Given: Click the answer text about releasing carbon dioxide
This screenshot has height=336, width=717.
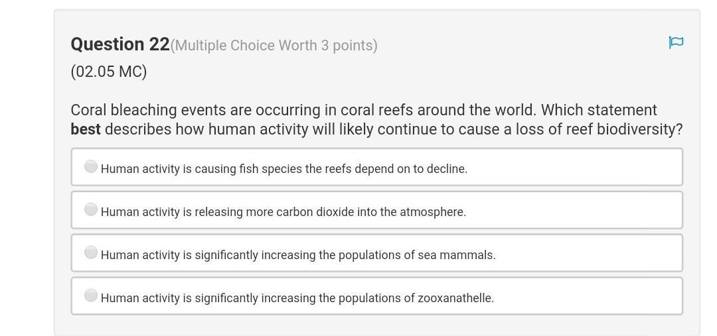Looking at the screenshot, I should coord(283,212).
